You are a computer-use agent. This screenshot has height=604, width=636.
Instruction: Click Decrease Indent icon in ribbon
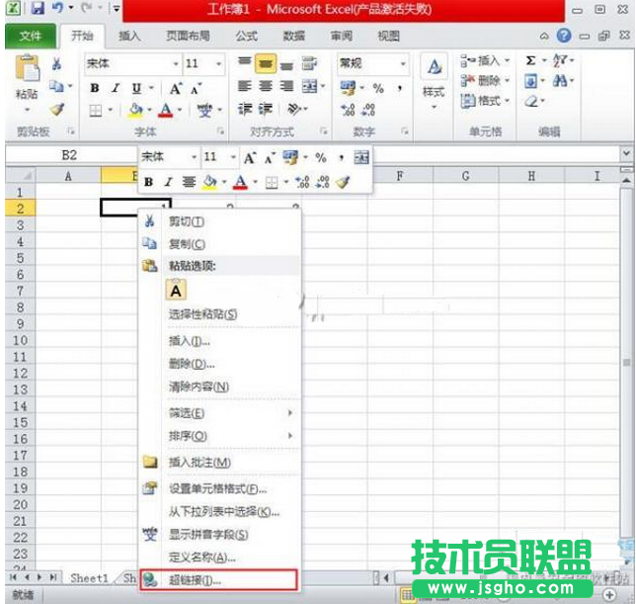(x=245, y=109)
